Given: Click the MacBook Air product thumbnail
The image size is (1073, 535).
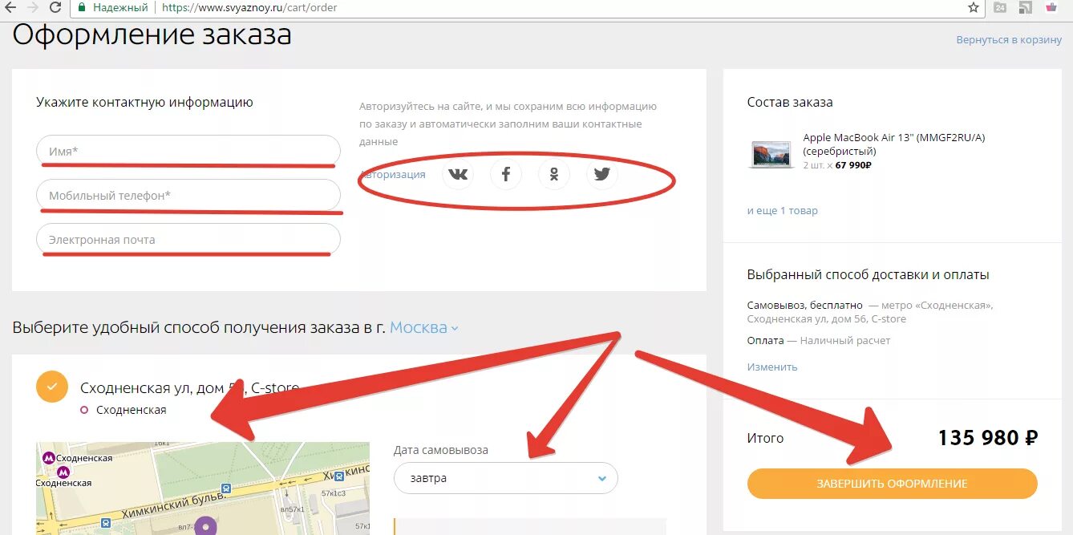Looking at the screenshot, I should [x=771, y=153].
